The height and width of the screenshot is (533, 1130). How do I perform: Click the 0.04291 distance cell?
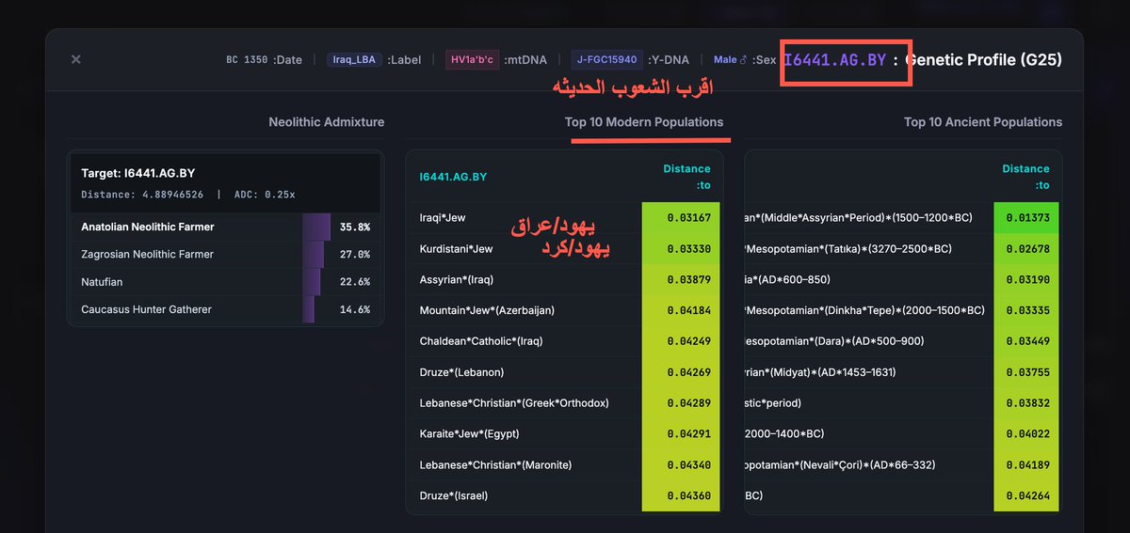click(x=681, y=433)
